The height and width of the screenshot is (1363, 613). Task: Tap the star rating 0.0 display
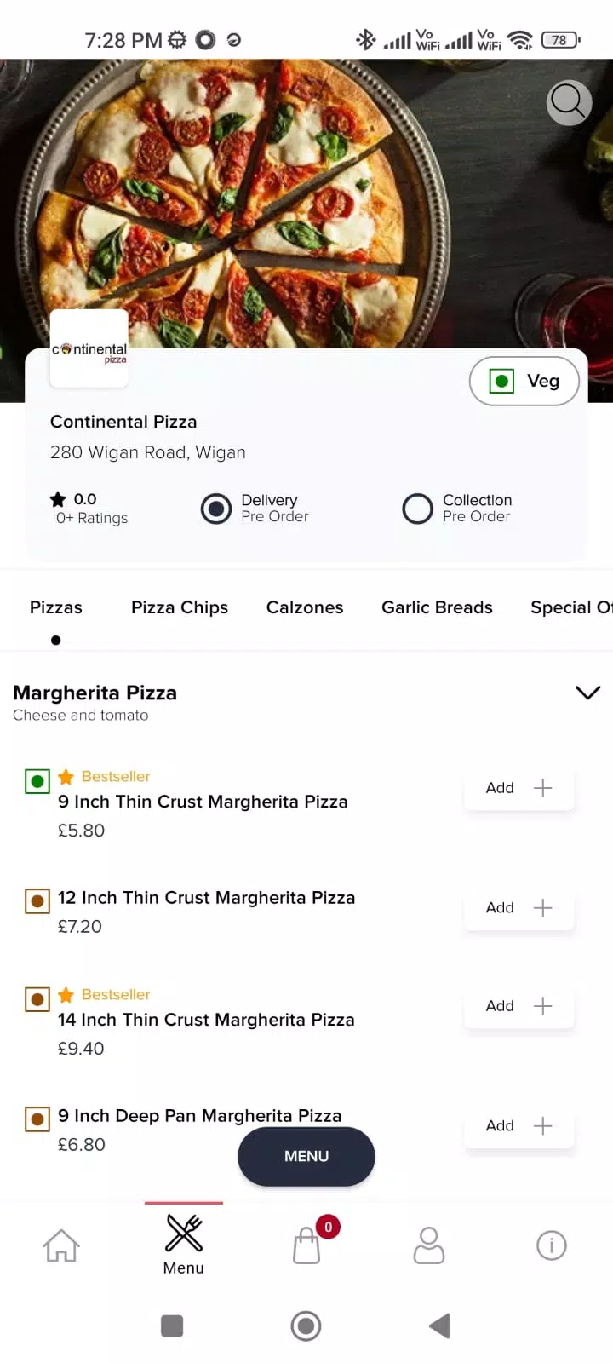[x=73, y=499]
